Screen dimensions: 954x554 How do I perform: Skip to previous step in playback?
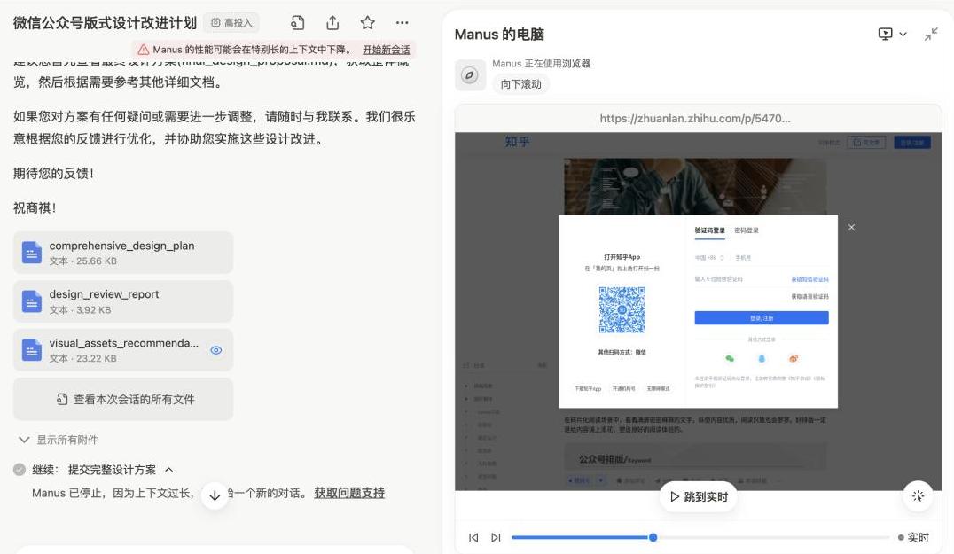coord(473,537)
